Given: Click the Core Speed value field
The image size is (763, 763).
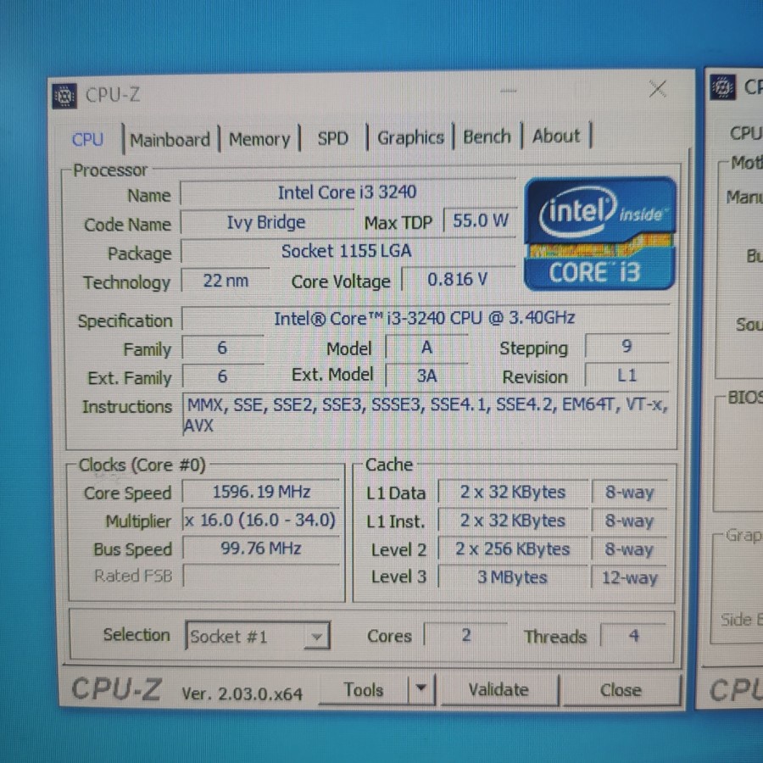Looking at the screenshot, I should coord(261,492).
